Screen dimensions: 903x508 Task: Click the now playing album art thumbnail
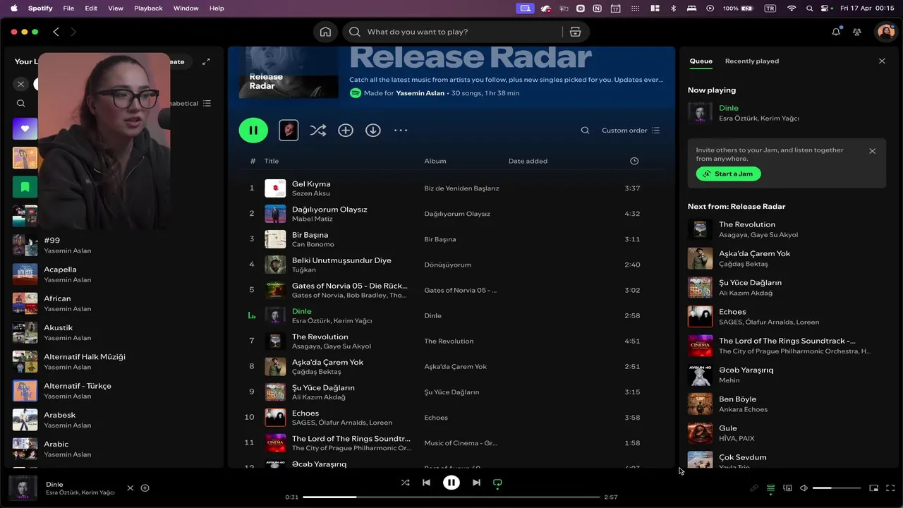[x=23, y=488]
